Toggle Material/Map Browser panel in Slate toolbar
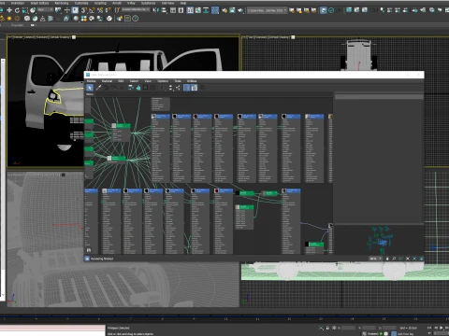 (x=186, y=88)
